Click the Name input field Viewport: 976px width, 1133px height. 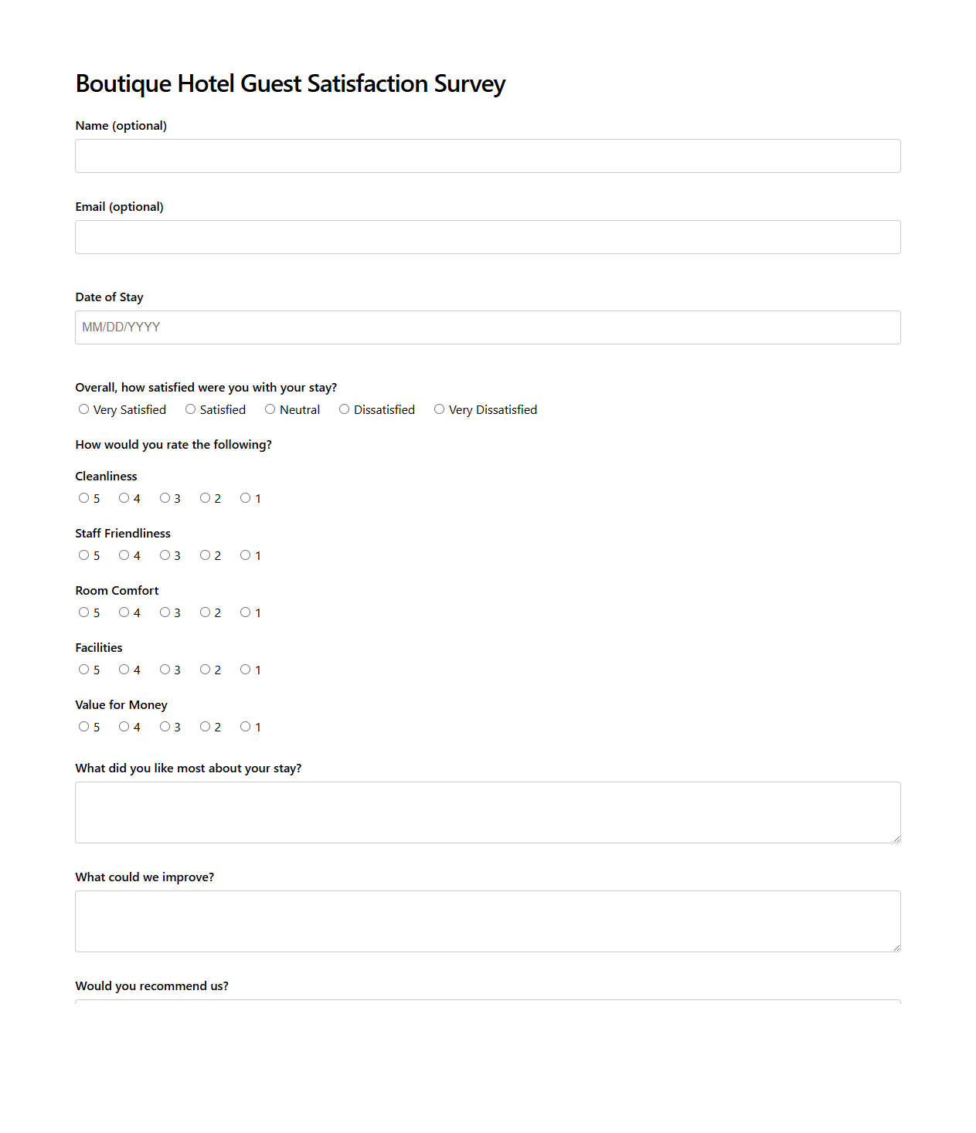tap(487, 155)
